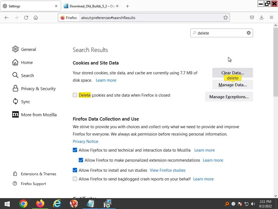Image resolution: width=278 pixels, height=209 pixels.
Task: Launch Internet Explorer from taskbar
Action: click(57, 204)
